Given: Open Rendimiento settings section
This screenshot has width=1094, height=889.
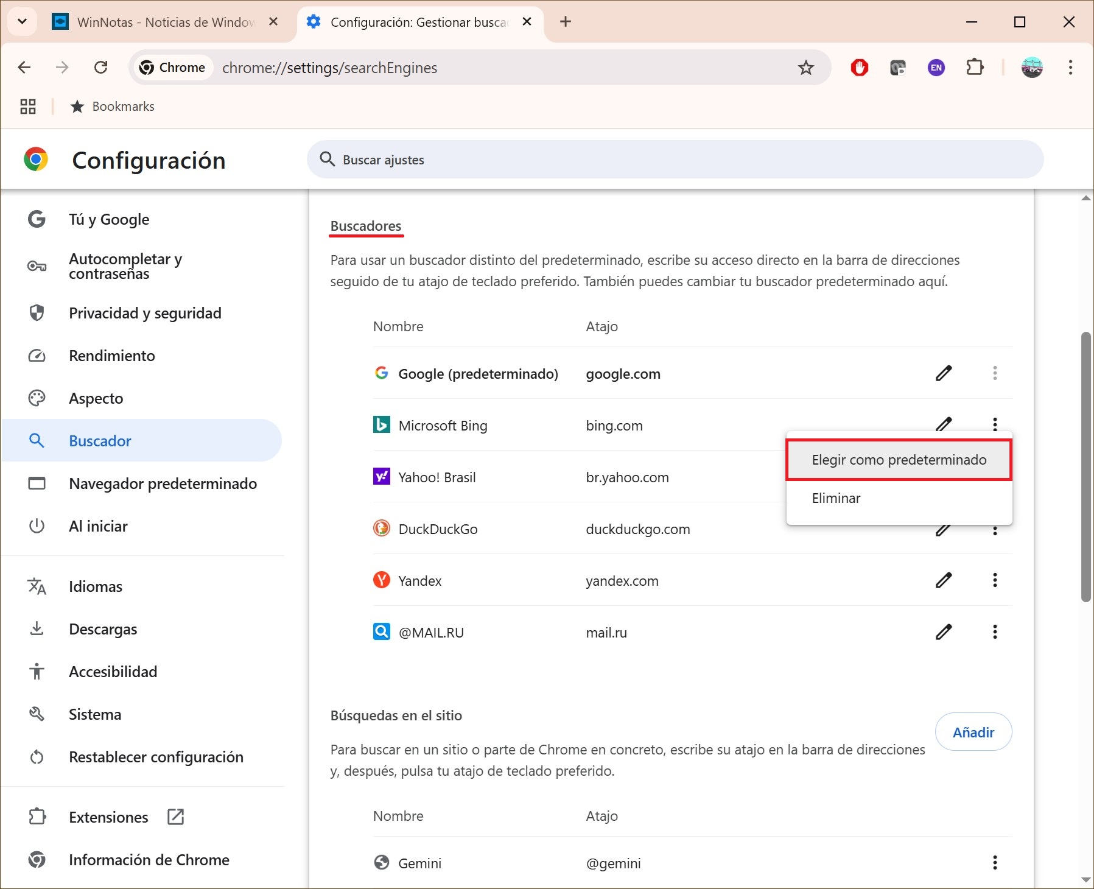Looking at the screenshot, I should pyautogui.click(x=142, y=356).
